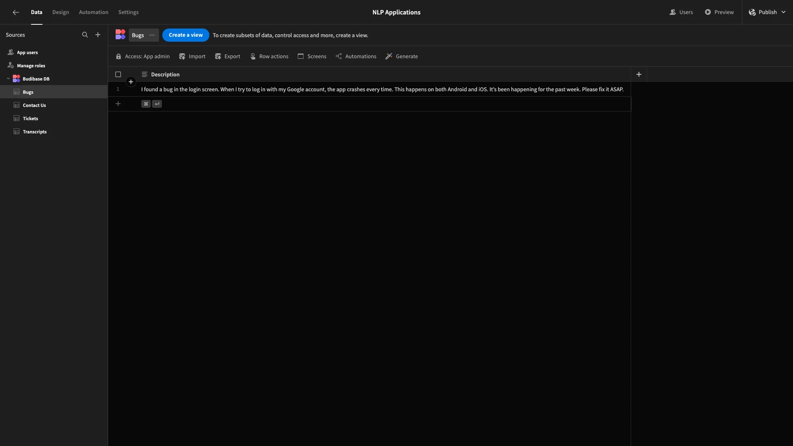Open the Bugs table options ellipsis
Viewport: 793px width, 446px height.
[x=152, y=35]
